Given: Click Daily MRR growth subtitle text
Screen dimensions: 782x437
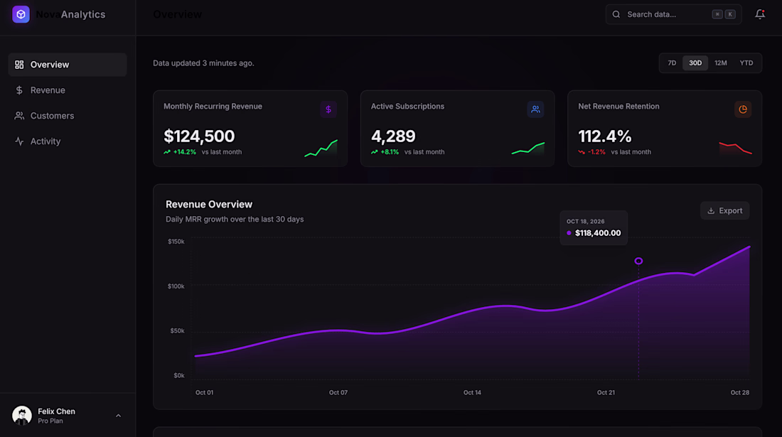Looking at the screenshot, I should [235, 220].
